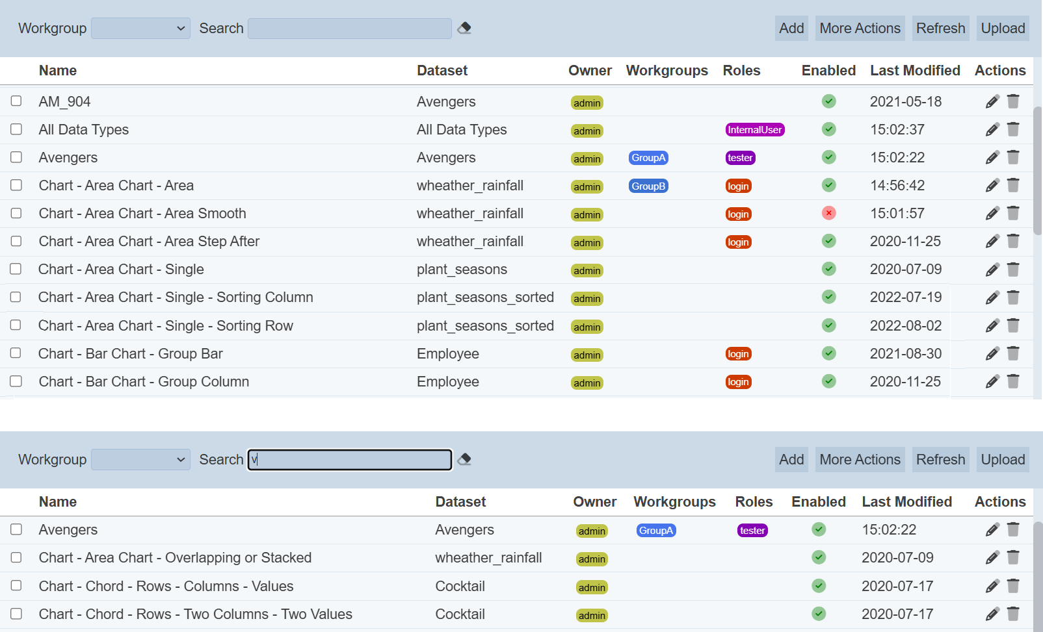Open the top Workgroup dropdown
The width and height of the screenshot is (1043, 632).
tap(140, 28)
